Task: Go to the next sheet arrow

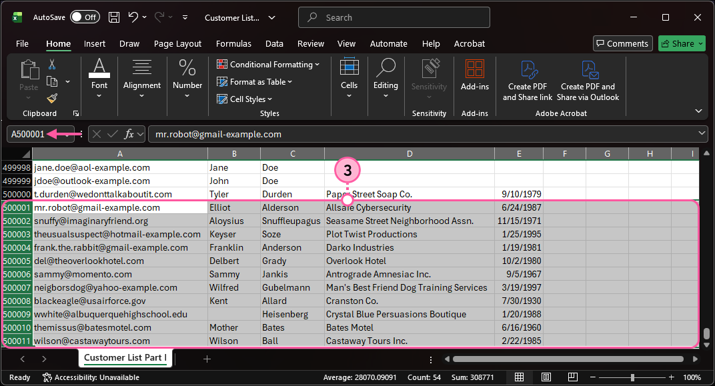Action: 44,359
